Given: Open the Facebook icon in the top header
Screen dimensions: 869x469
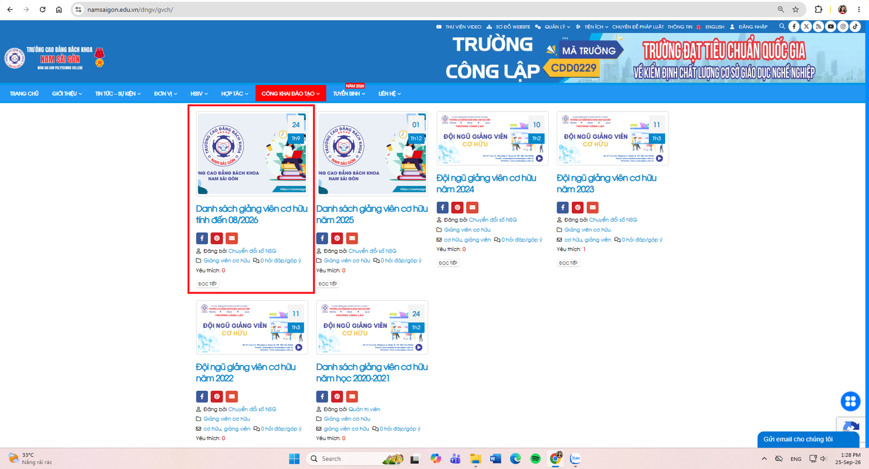Looking at the screenshot, I should tap(793, 27).
